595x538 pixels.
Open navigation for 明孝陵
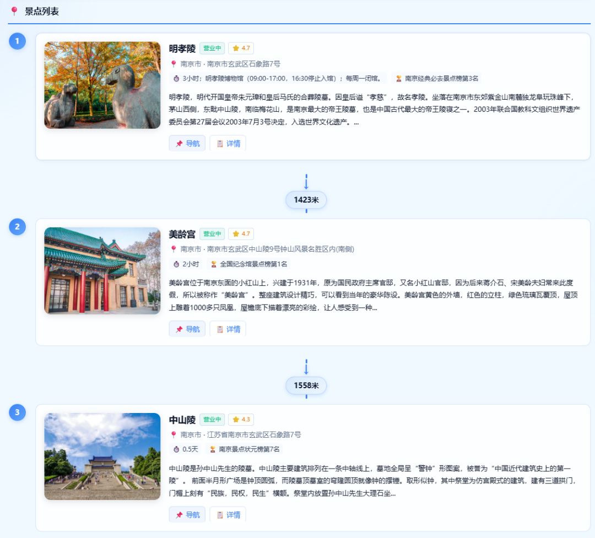tap(187, 144)
